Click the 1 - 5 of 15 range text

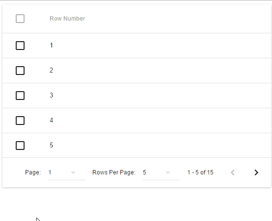pos(200,172)
